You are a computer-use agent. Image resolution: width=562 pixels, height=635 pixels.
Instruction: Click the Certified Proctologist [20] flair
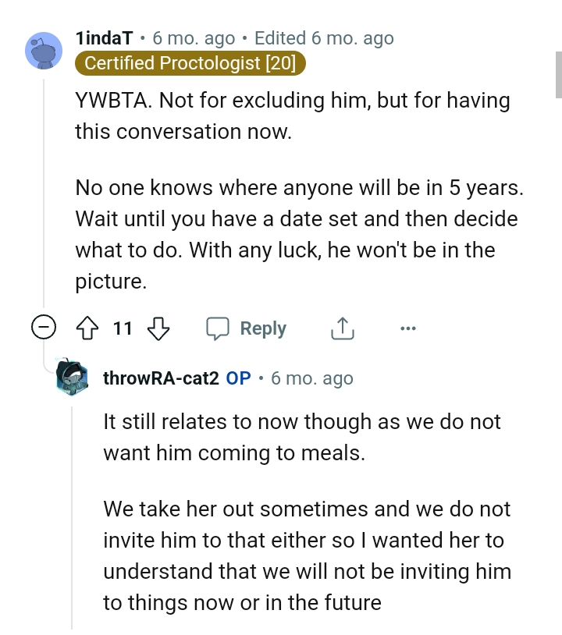coord(190,64)
